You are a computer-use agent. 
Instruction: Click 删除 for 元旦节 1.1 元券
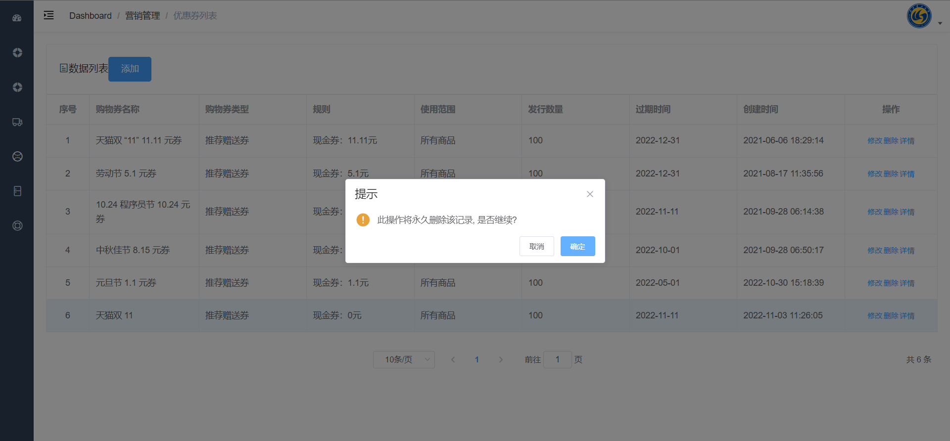(x=891, y=283)
